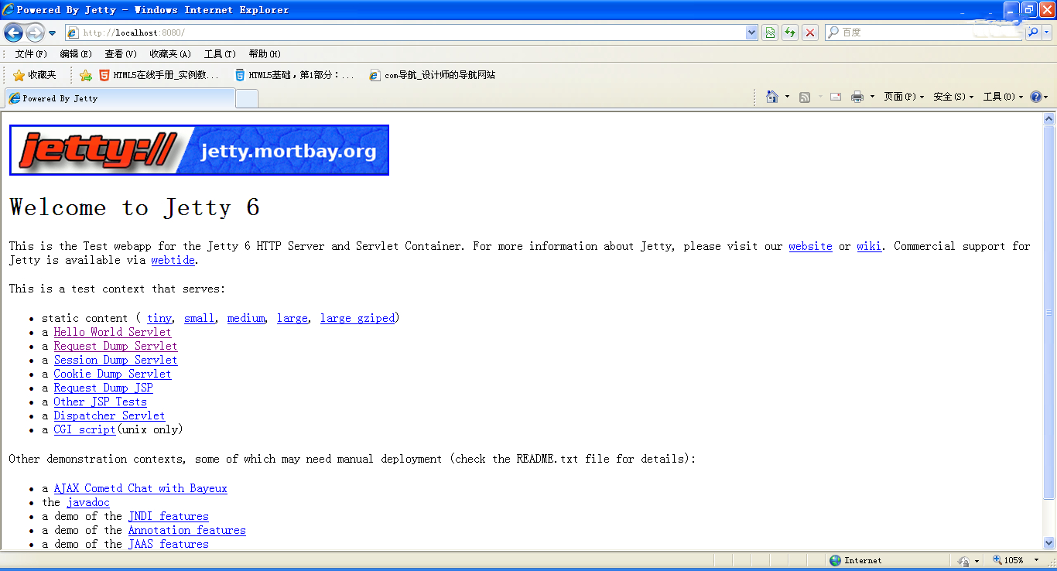The image size is (1057, 571).
Task: Open the CGI script link
Action: (x=84, y=429)
